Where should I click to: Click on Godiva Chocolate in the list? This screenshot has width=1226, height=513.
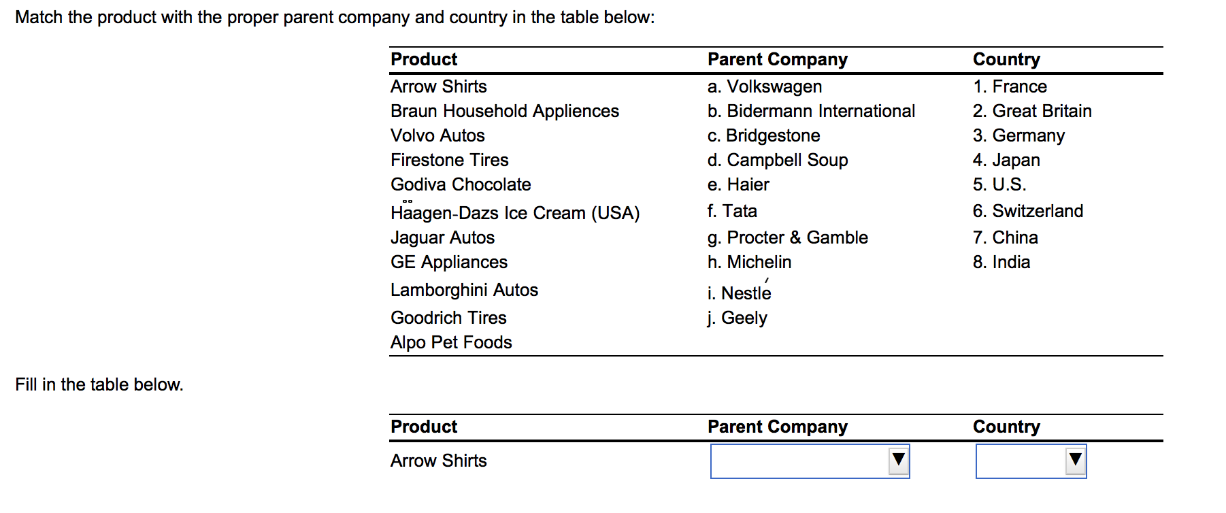pos(461,184)
